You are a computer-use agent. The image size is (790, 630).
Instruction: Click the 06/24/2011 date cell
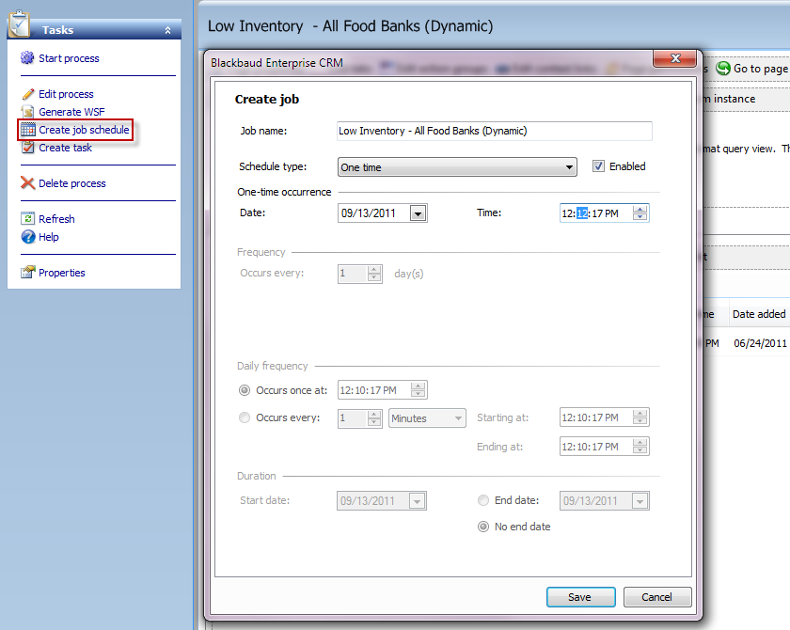click(760, 343)
